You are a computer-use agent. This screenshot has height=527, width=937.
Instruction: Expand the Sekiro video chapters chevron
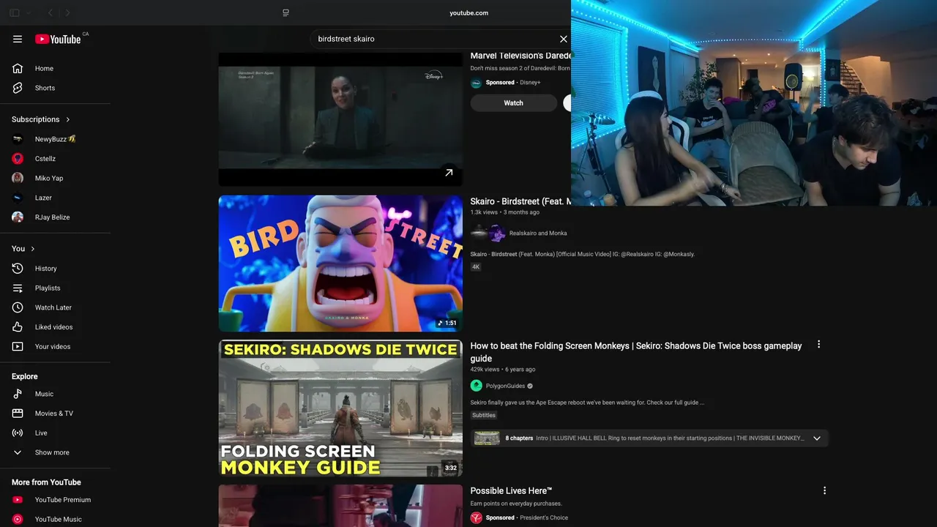[817, 438]
